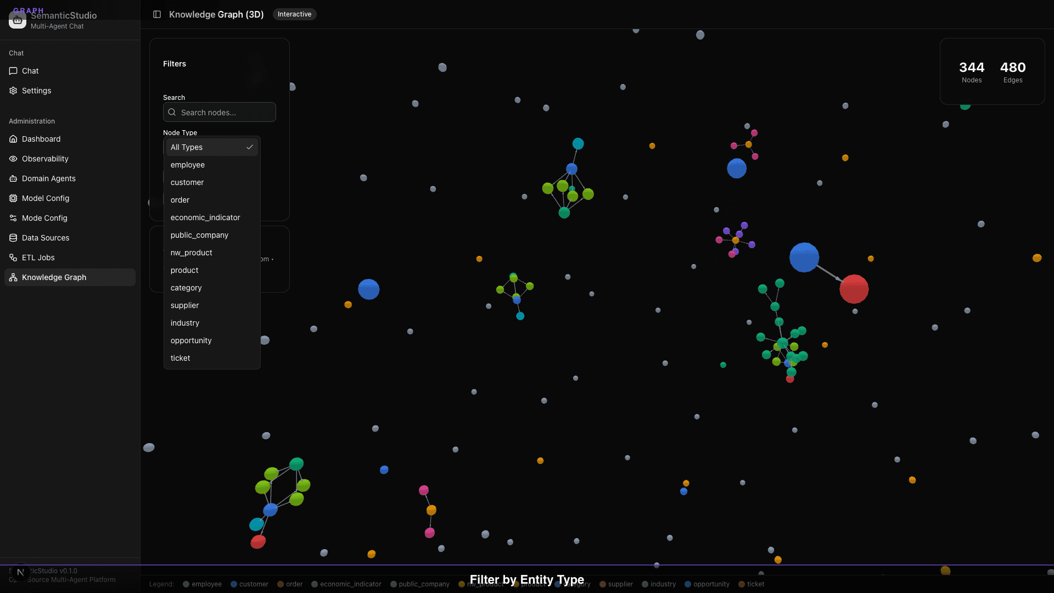The image size is (1054, 593).
Task: Choose ticket node type
Action: pos(212,358)
